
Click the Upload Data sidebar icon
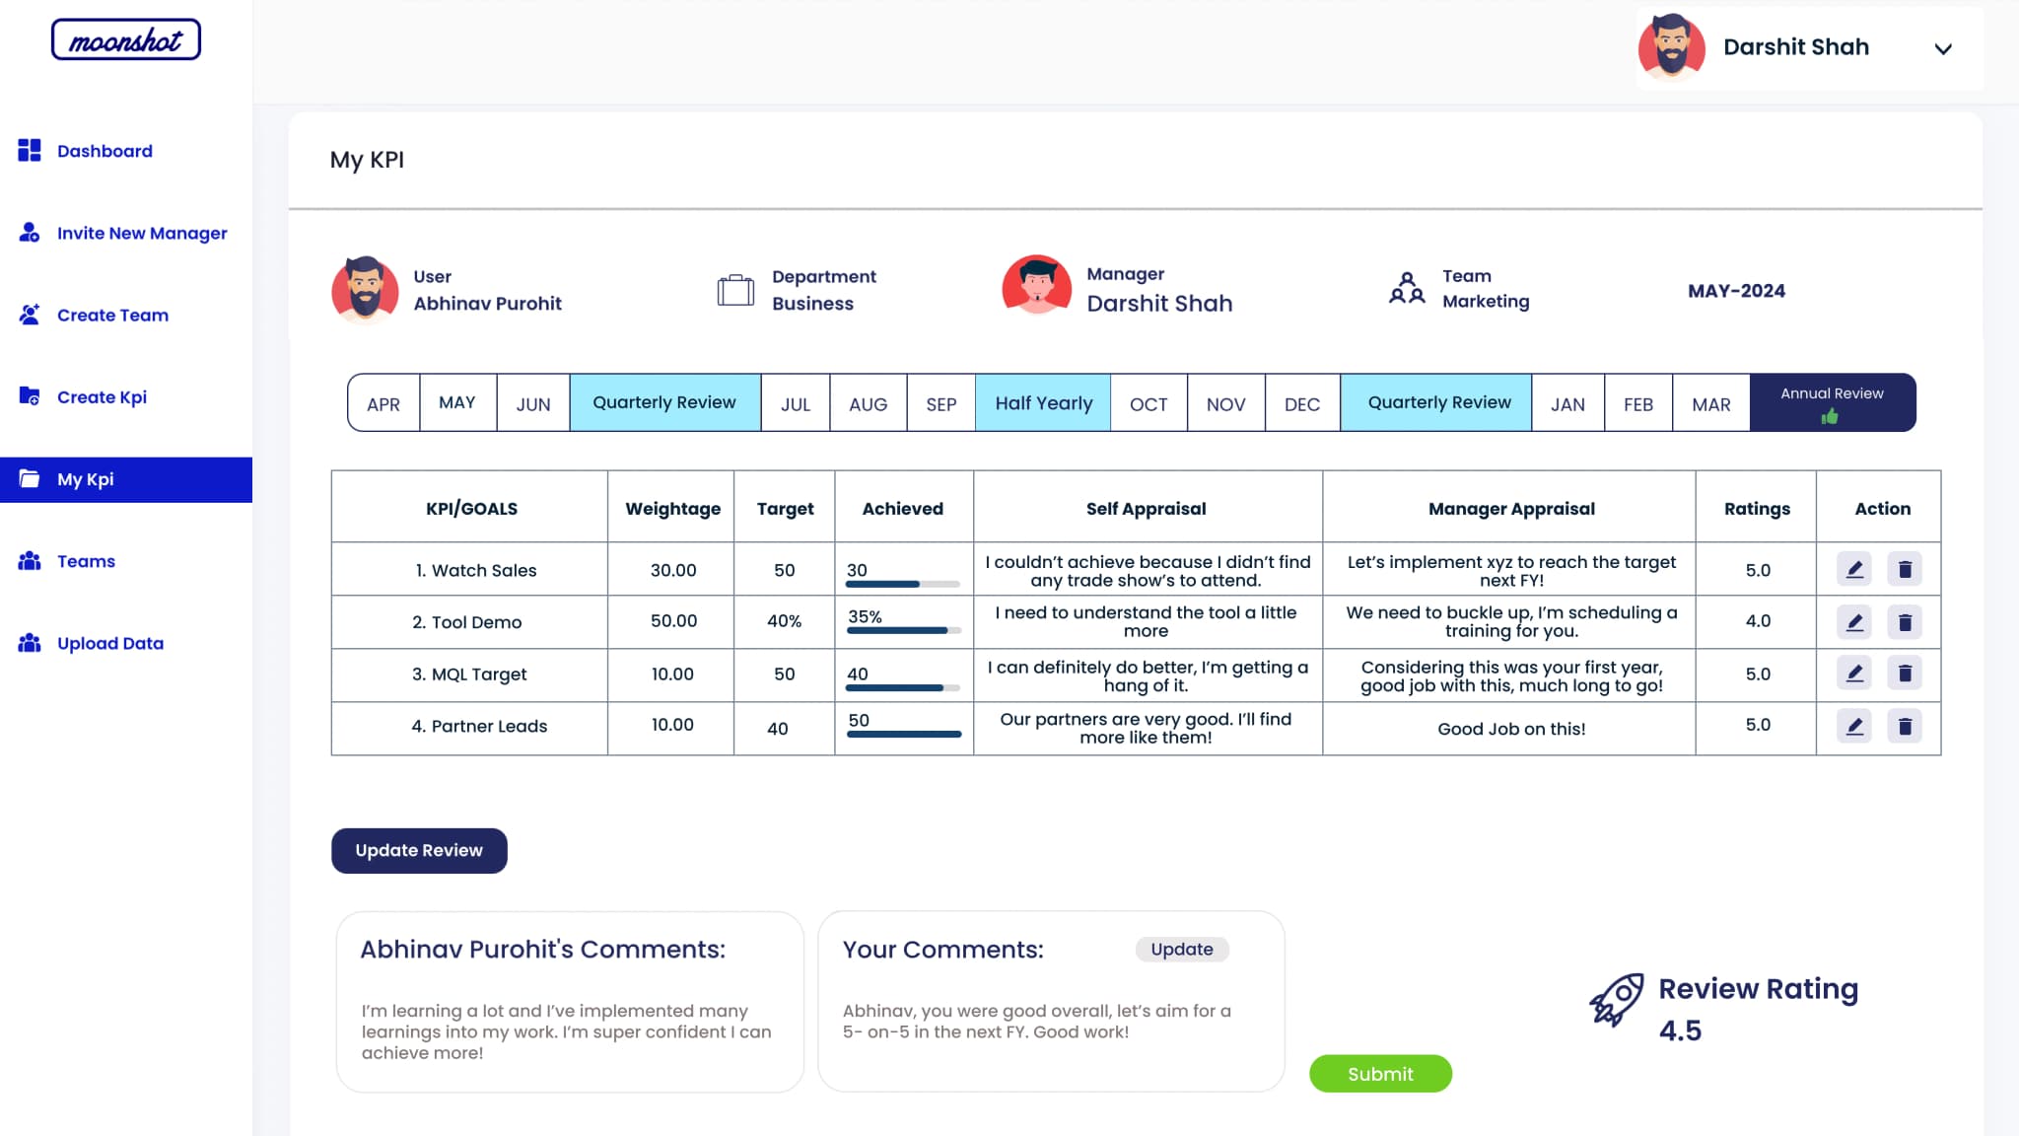click(x=30, y=643)
